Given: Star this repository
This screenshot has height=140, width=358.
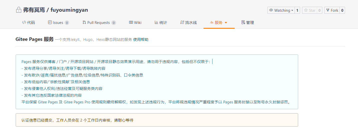Looking at the screenshot, I should point(310,10).
